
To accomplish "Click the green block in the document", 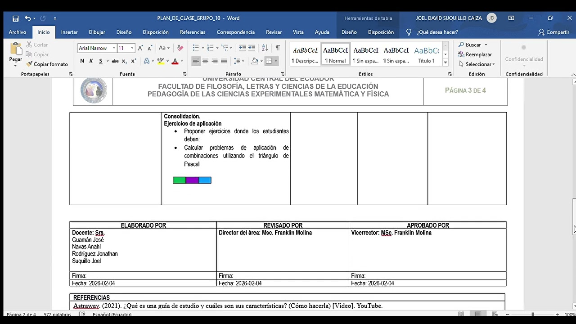I will click(x=179, y=180).
